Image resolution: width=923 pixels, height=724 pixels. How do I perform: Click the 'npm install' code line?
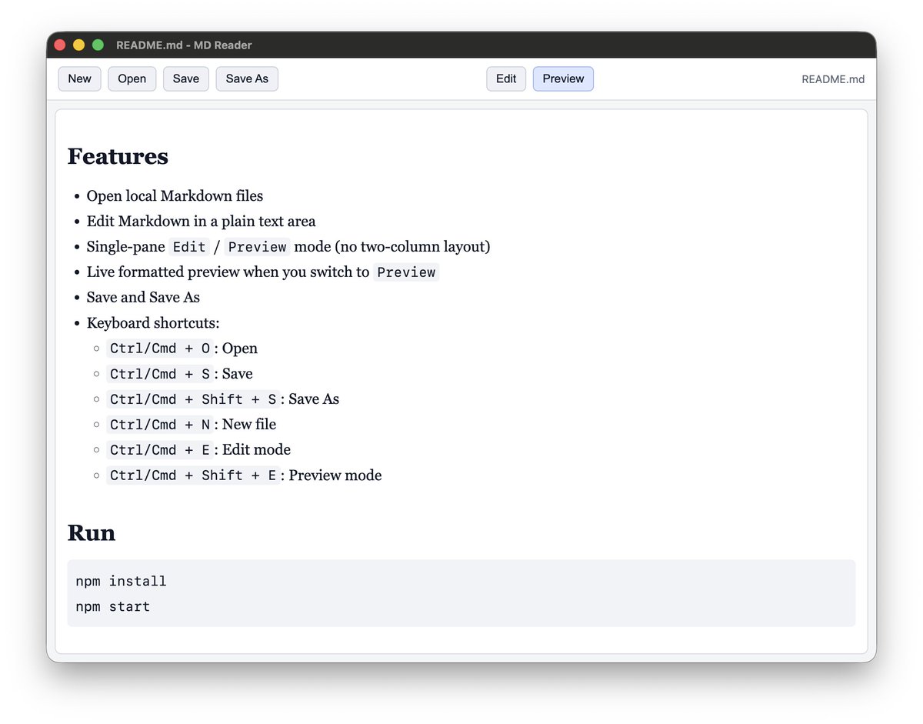click(x=121, y=581)
